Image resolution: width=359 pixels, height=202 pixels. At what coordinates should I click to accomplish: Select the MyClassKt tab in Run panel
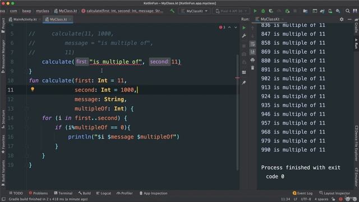[x=269, y=19]
